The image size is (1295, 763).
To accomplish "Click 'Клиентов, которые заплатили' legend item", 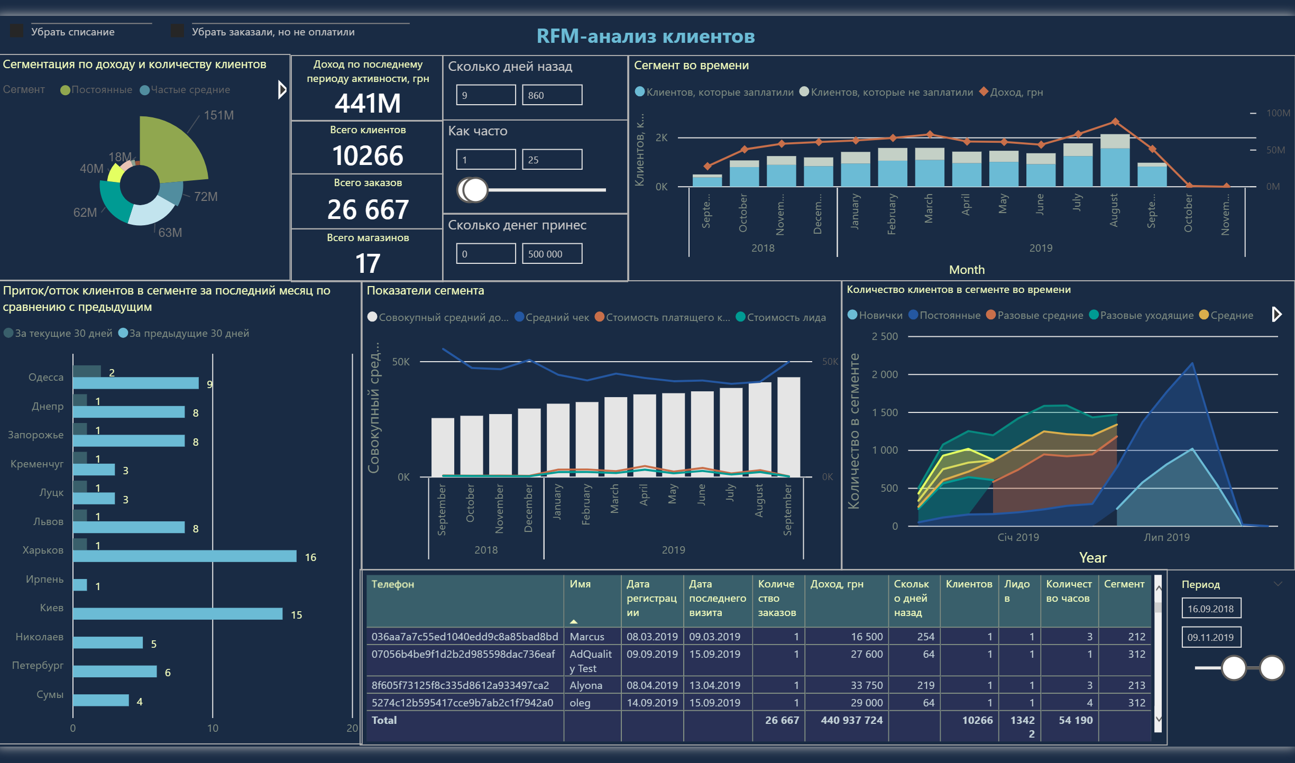I will [714, 92].
